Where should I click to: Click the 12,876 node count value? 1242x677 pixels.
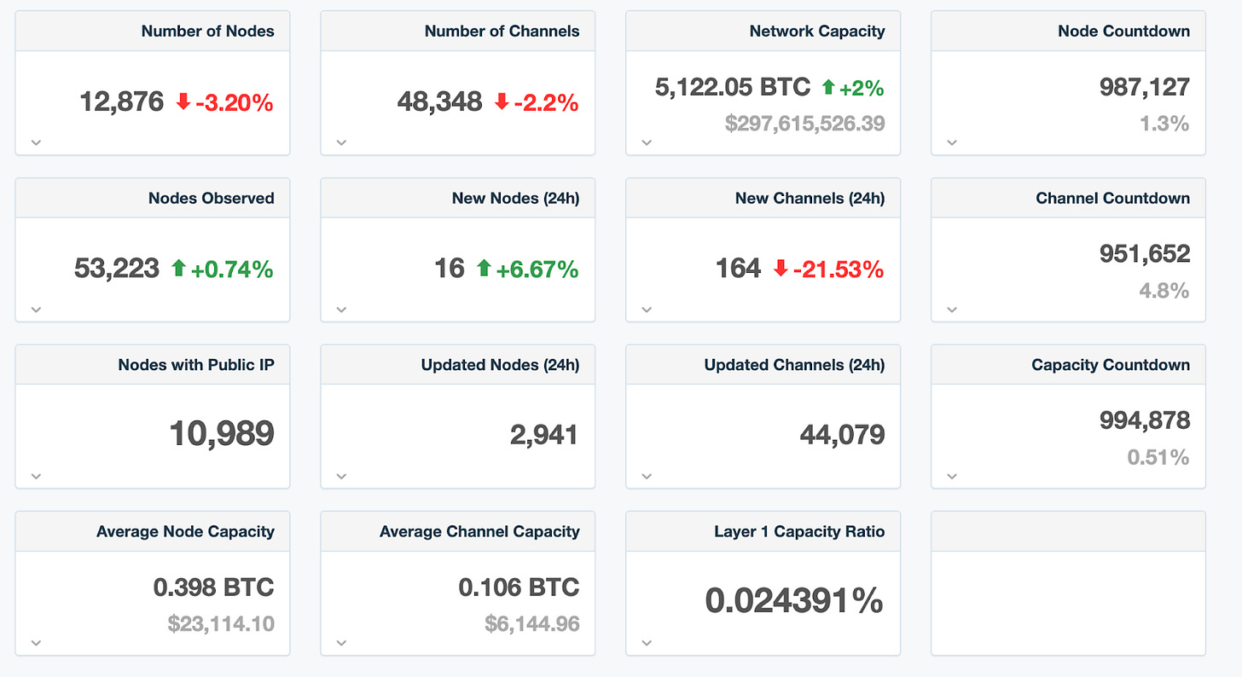click(121, 101)
